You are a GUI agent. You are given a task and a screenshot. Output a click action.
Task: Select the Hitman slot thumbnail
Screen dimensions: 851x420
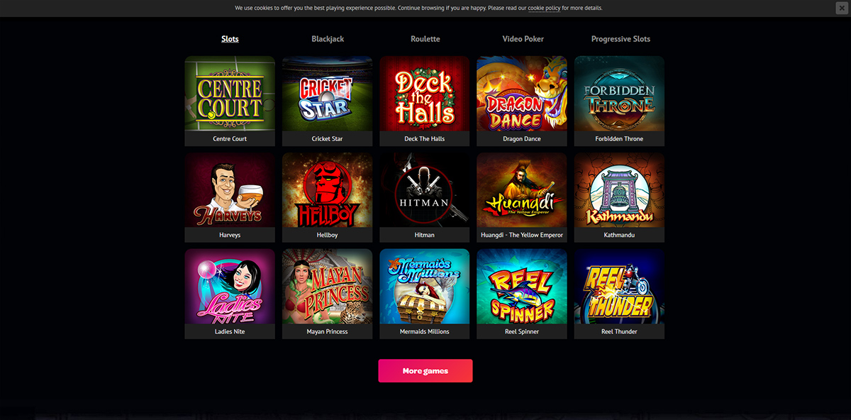tap(424, 197)
